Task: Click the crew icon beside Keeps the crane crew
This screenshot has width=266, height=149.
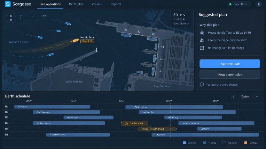Action: pos(202,40)
